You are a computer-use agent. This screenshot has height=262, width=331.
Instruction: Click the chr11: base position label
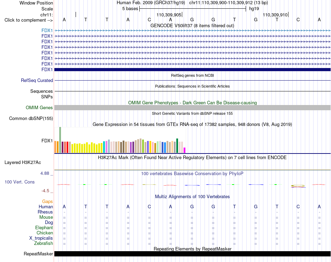(x=47, y=15)
